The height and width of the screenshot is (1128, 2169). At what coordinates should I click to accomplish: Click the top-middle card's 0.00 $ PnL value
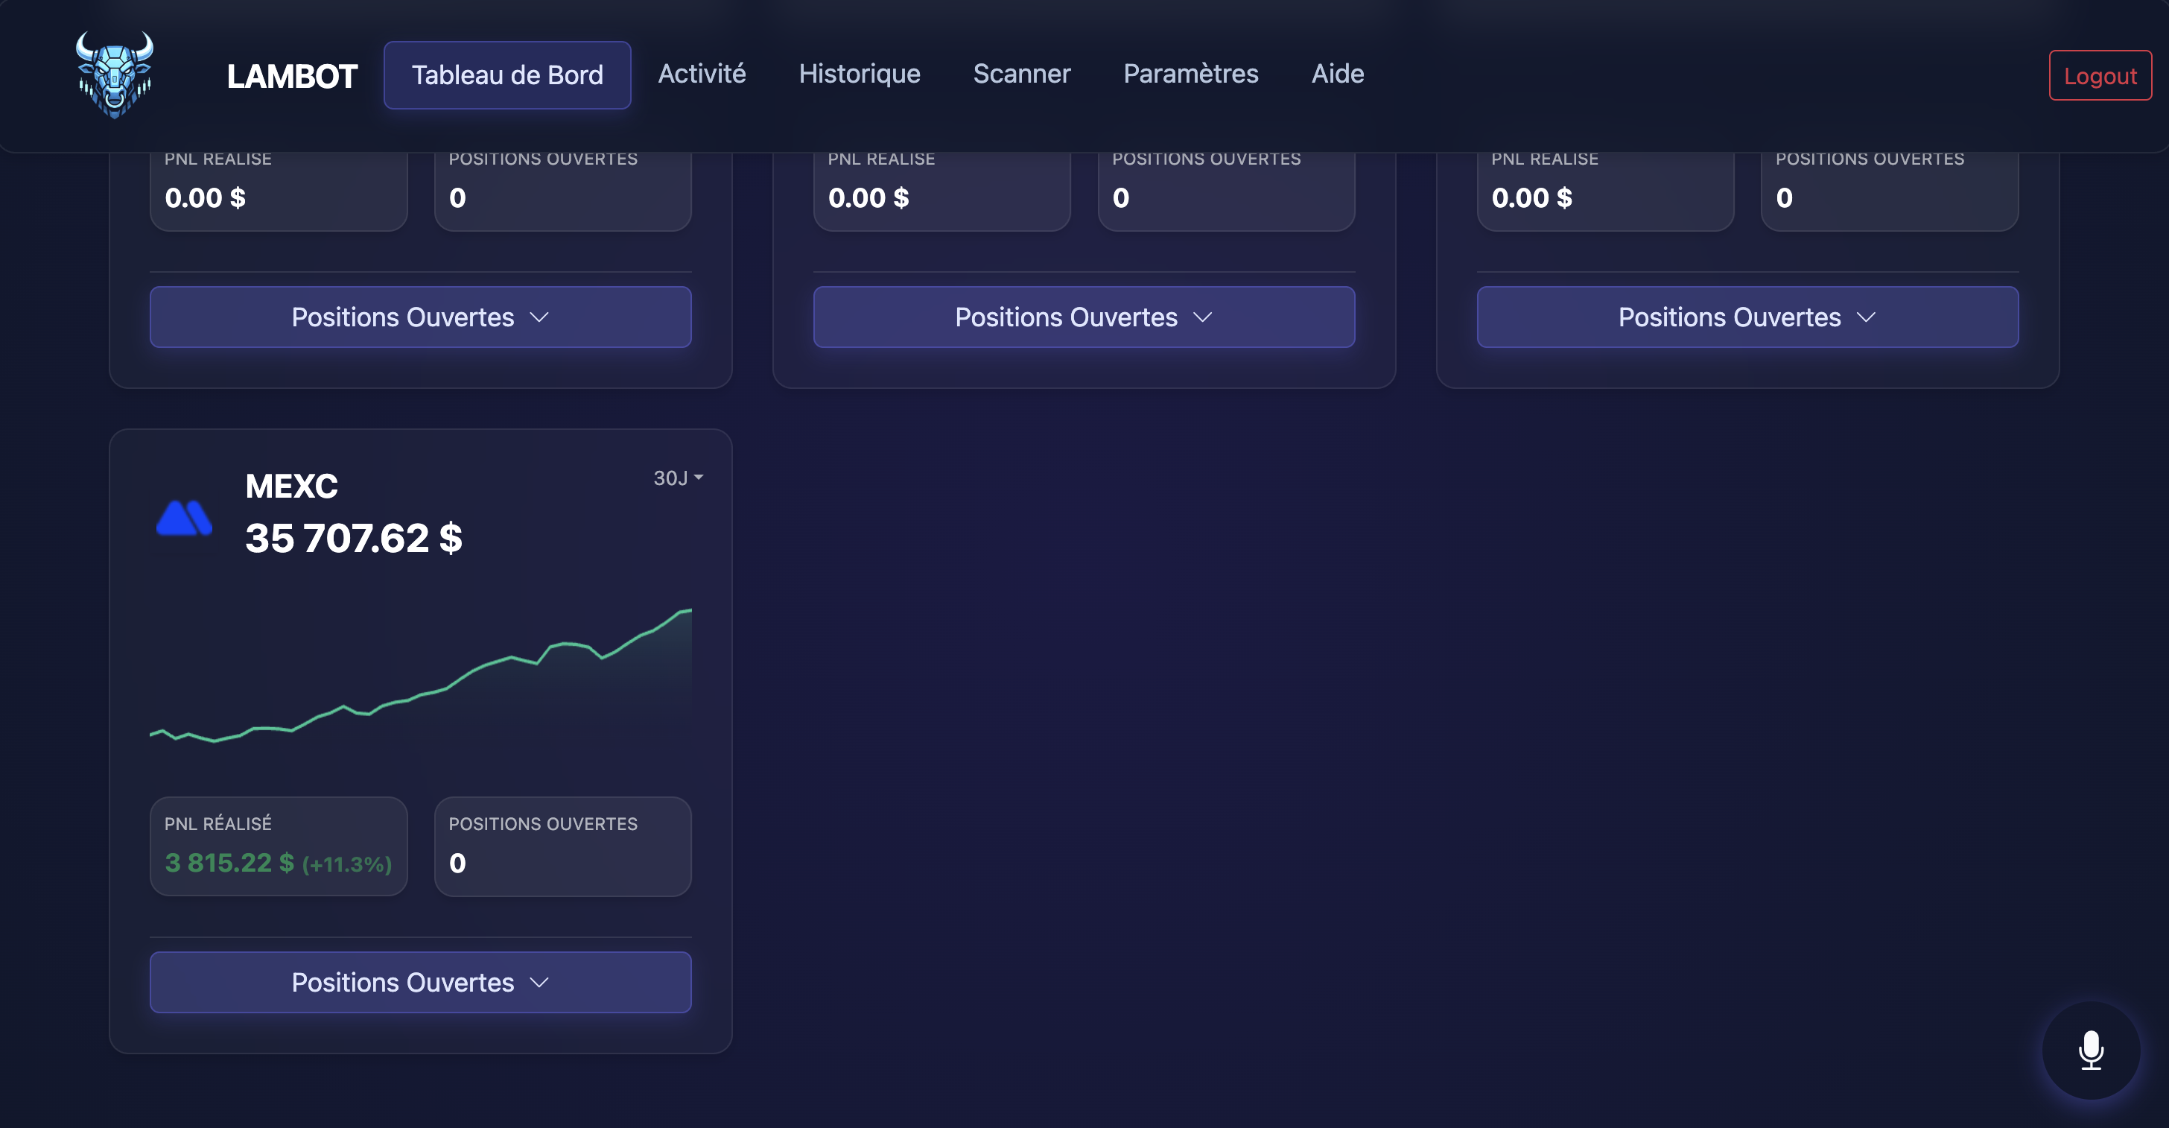click(868, 198)
